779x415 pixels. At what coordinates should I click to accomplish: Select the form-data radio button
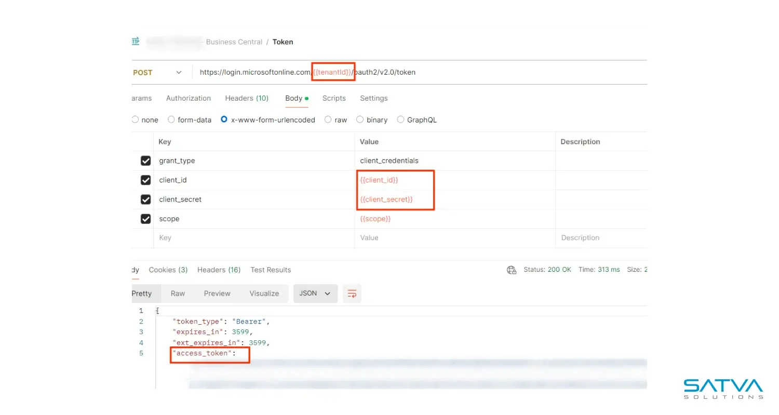(171, 120)
